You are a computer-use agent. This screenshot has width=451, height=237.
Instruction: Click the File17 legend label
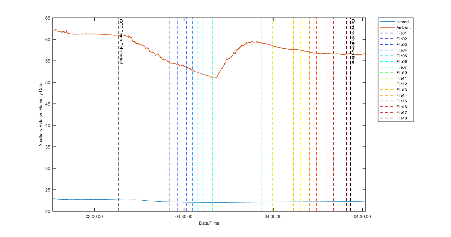402,112
